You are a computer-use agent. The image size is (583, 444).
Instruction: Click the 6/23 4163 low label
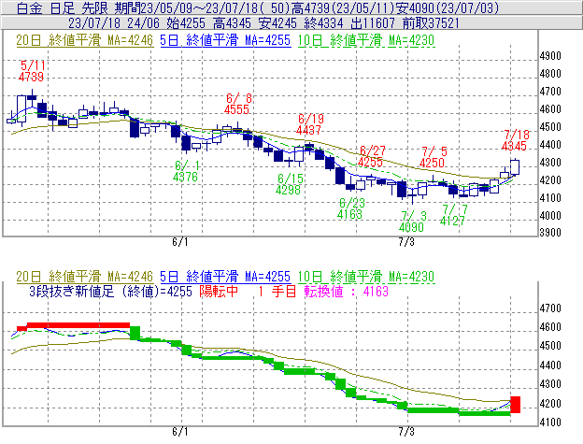click(x=350, y=208)
